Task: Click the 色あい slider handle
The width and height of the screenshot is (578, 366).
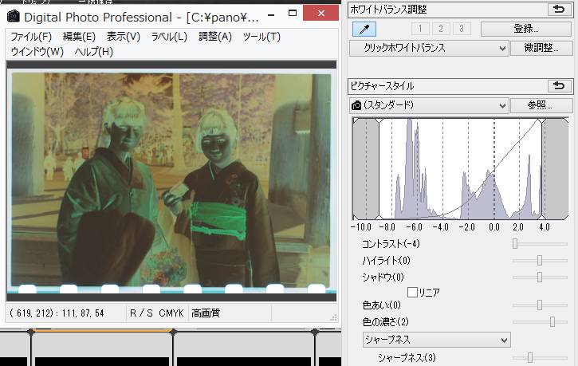Action: [540, 305]
